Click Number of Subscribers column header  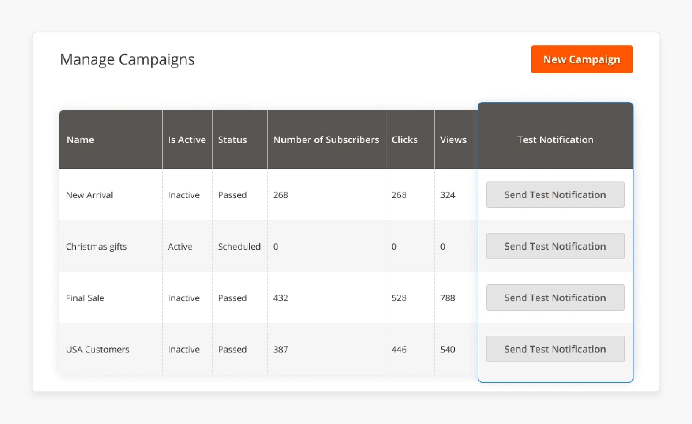point(326,140)
